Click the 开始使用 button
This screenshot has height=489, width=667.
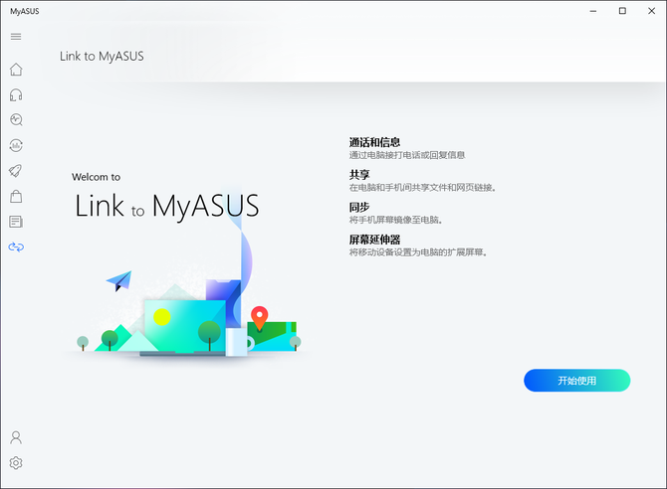[576, 381]
